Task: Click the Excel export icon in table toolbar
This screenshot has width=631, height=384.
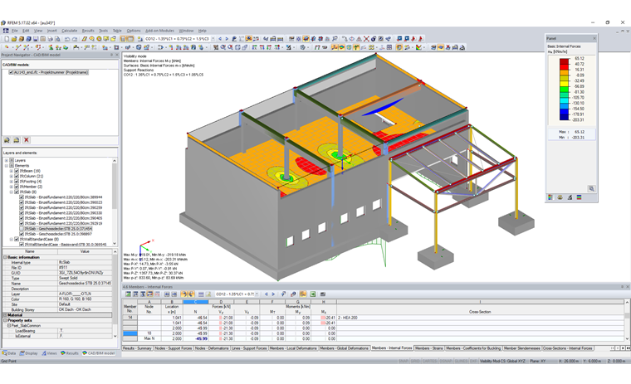Action: (313, 294)
